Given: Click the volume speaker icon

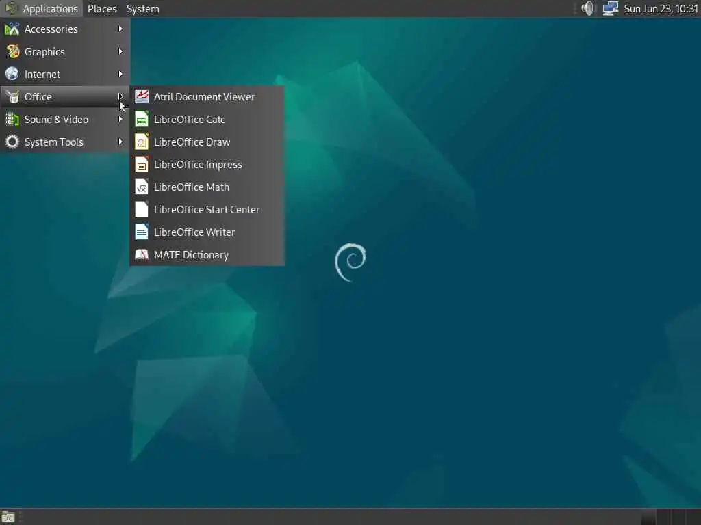Looking at the screenshot, I should (588, 8).
